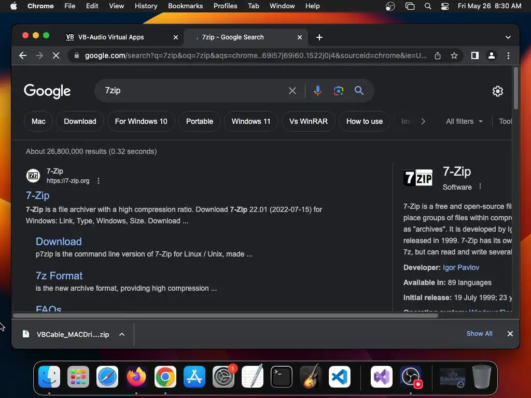
Task: Select the Mac filter chip
Action: pyautogui.click(x=38, y=121)
